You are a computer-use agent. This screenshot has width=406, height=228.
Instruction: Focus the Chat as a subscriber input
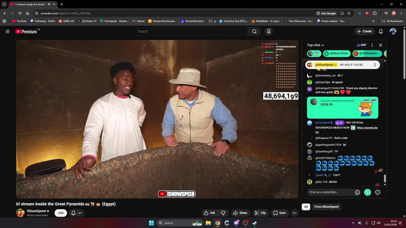tap(331, 192)
